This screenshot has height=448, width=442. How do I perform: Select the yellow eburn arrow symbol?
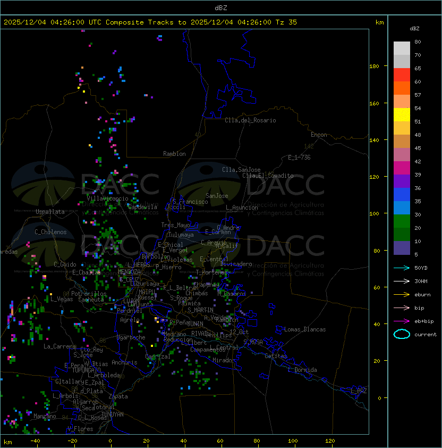coord(402,294)
